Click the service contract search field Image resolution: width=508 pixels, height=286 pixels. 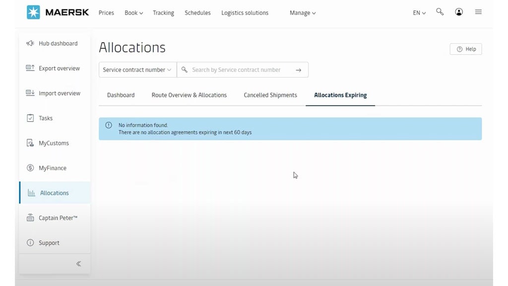click(238, 70)
